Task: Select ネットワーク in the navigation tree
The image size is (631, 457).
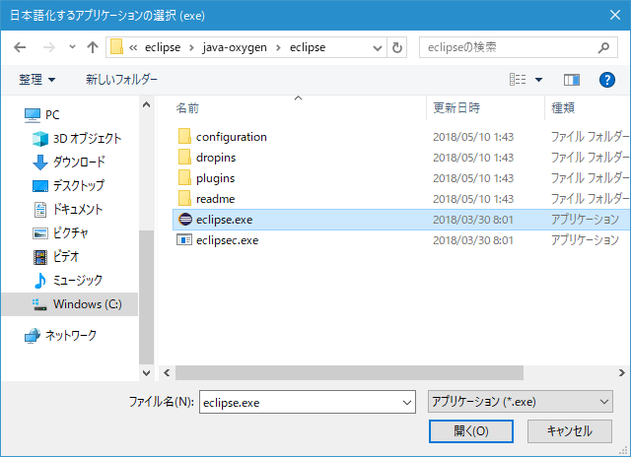Action: (60, 335)
